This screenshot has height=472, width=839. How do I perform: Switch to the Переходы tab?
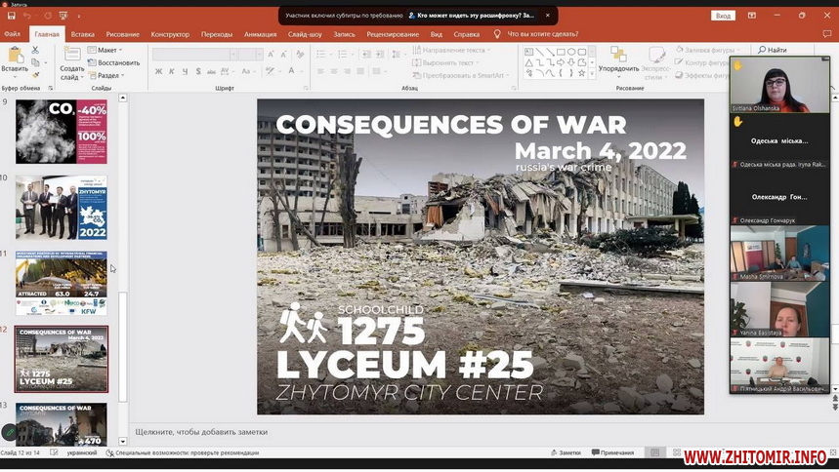[x=217, y=34]
